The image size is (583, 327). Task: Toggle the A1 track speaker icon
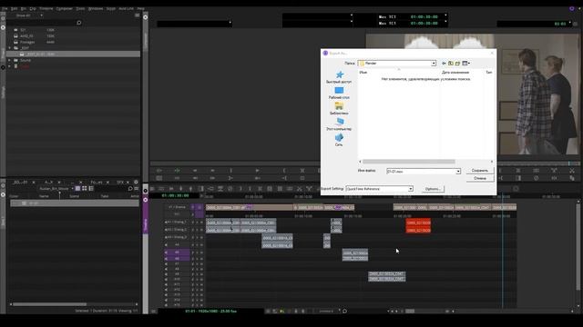tap(166, 223)
